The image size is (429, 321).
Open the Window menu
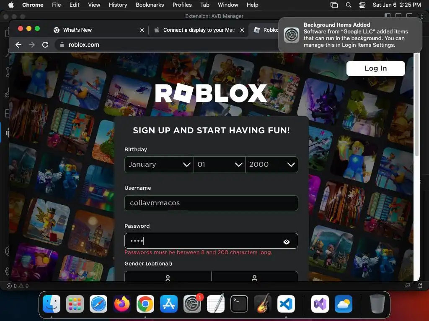(228, 5)
